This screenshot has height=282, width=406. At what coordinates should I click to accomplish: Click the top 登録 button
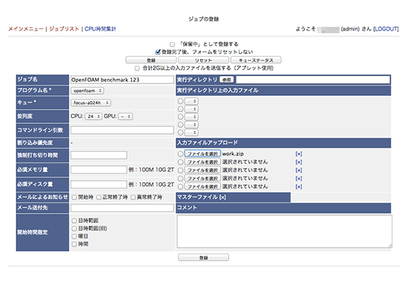point(151,60)
